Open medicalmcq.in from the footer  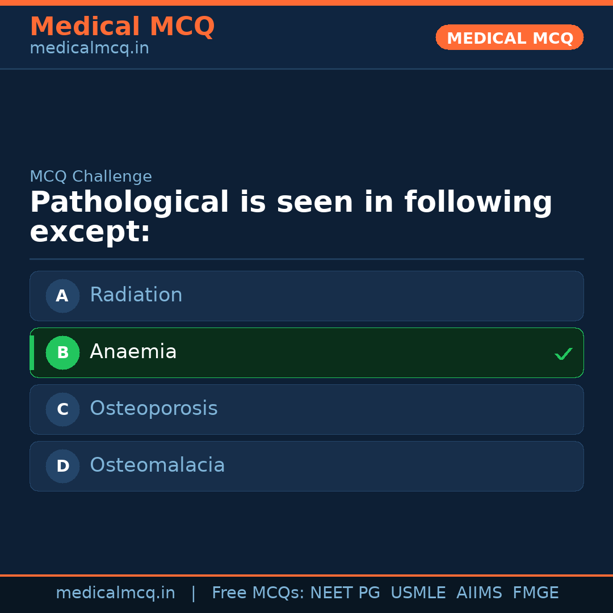[x=116, y=593]
